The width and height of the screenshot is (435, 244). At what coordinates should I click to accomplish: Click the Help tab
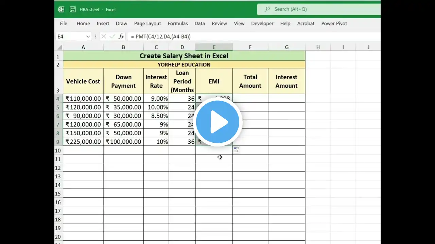tap(285, 23)
